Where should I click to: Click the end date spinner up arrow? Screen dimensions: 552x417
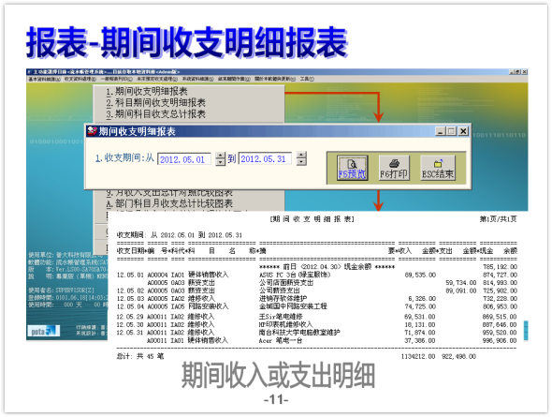point(301,156)
